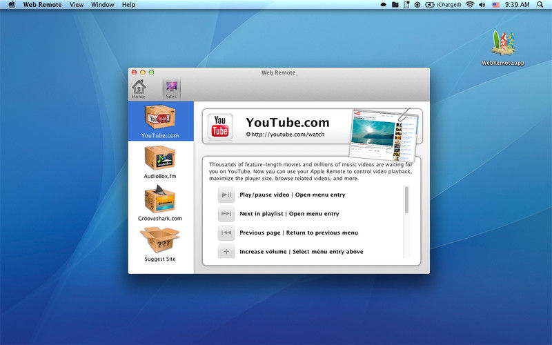
Task: Click the next-track remote button icon
Action: [226, 214]
